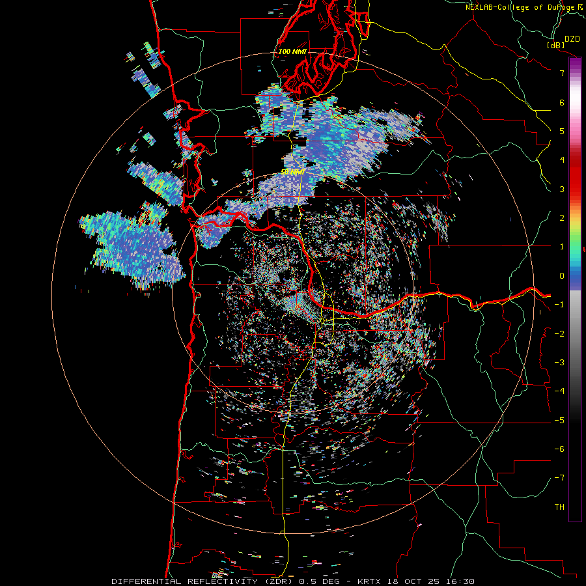Click the "4" tick label on scale

(x=562, y=160)
